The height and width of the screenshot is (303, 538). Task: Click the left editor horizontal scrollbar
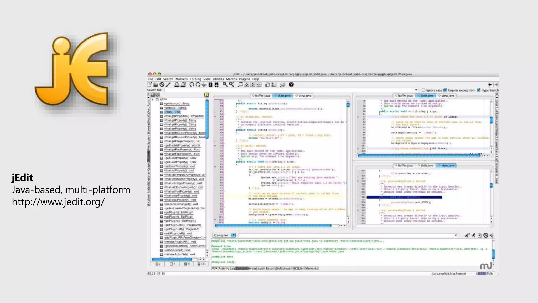tap(273, 226)
